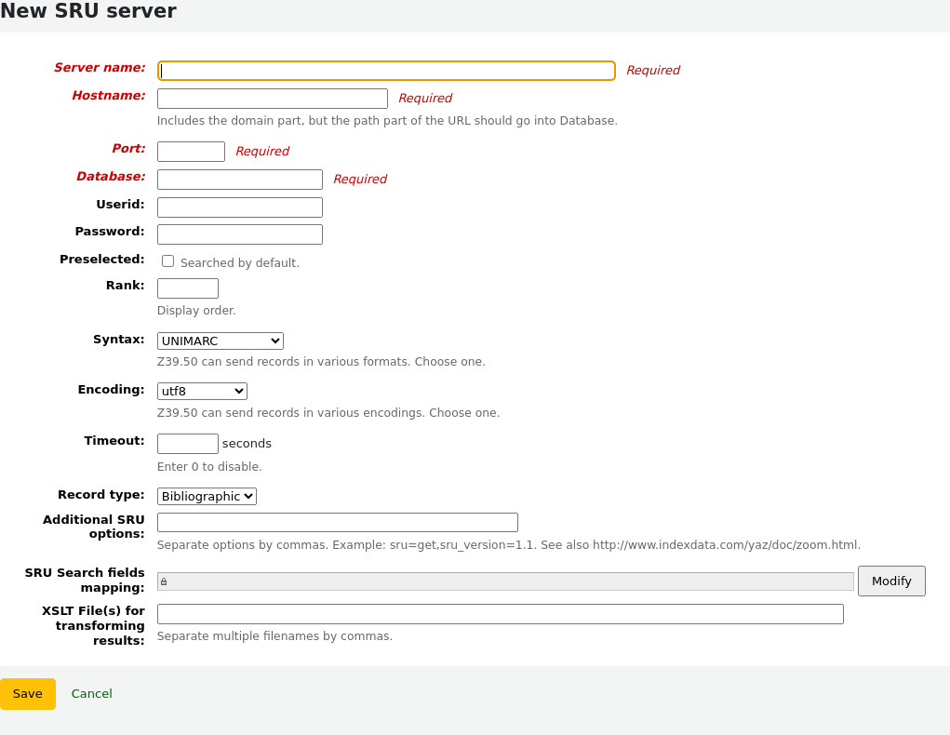950x735 pixels.
Task: Click the locked SRU Search fields mapping box
Action: [x=505, y=581]
